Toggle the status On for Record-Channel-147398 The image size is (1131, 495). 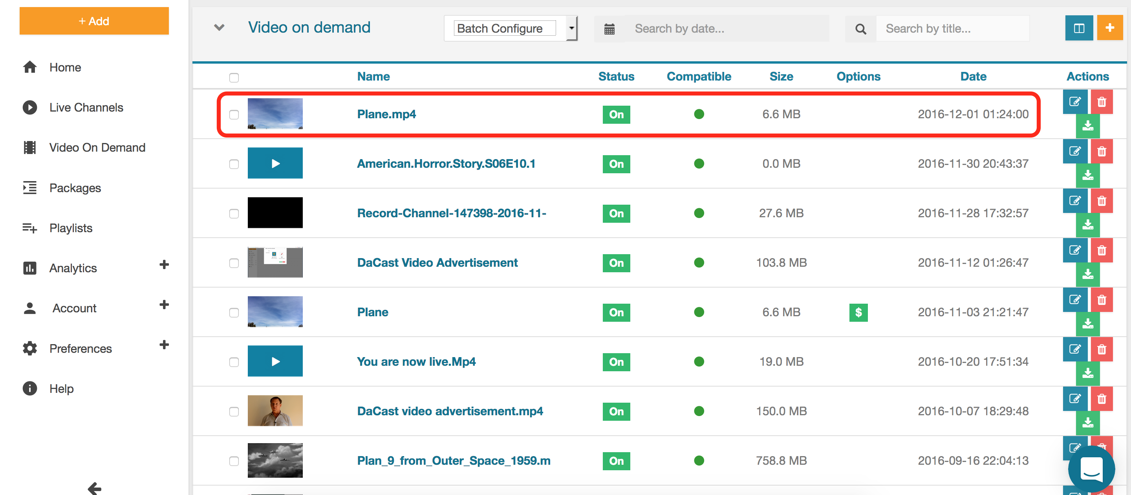coord(616,213)
